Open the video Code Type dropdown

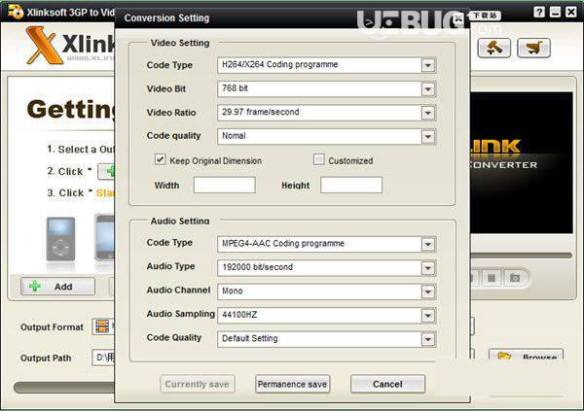pos(428,65)
